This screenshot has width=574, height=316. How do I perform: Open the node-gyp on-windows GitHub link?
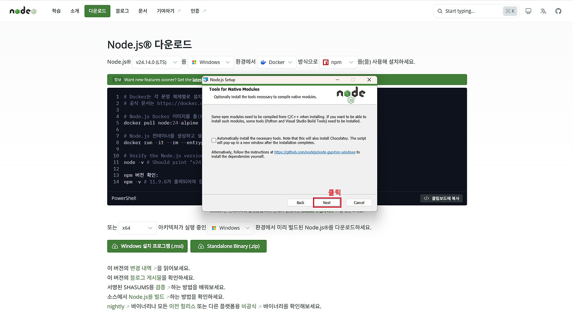coord(315,152)
